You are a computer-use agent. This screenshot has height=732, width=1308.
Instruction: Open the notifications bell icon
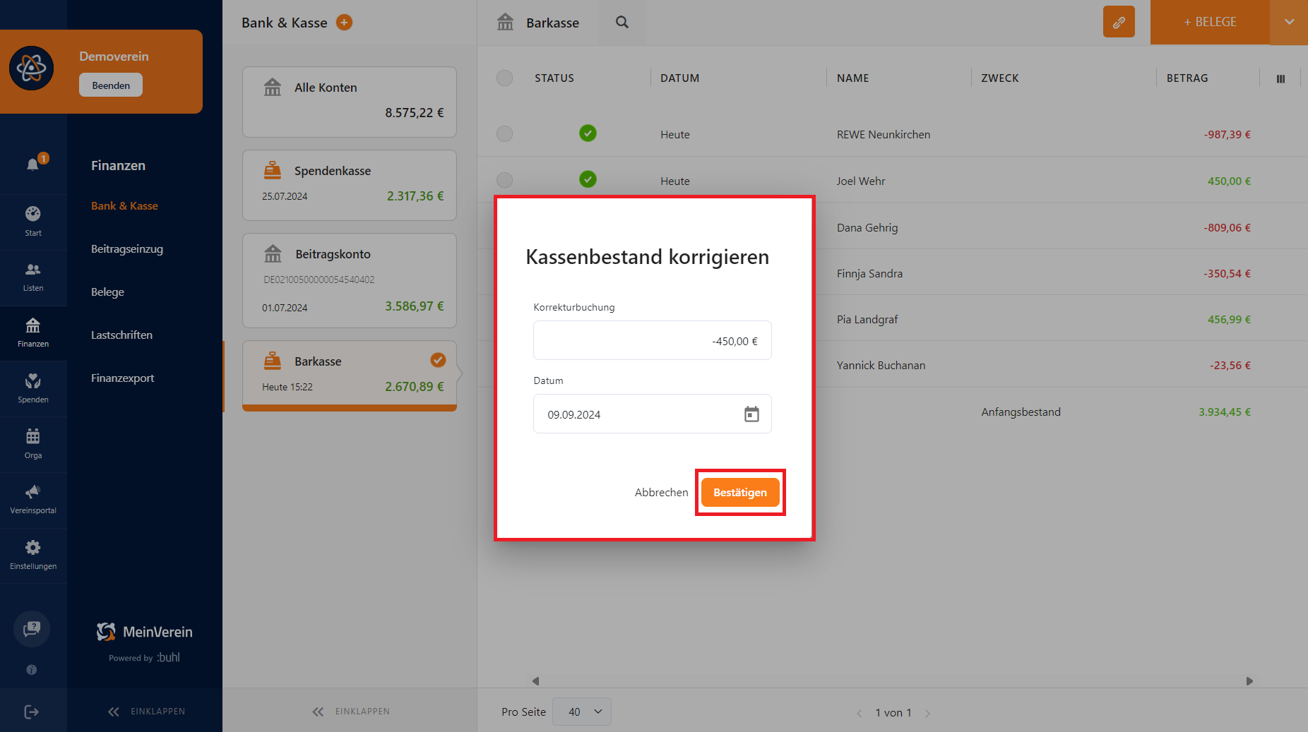click(x=33, y=164)
